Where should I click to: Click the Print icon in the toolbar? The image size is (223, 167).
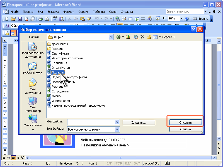pyautogui.click(x=40, y=19)
